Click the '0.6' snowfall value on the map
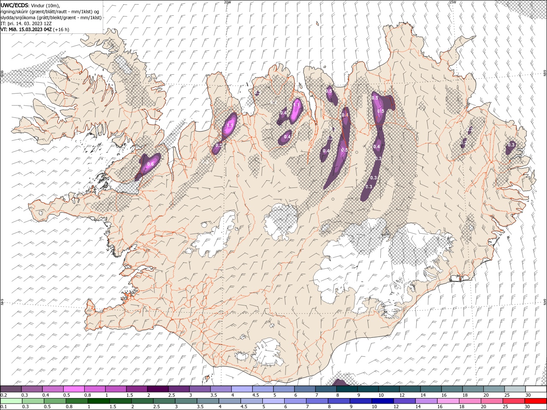 coord(150,164)
